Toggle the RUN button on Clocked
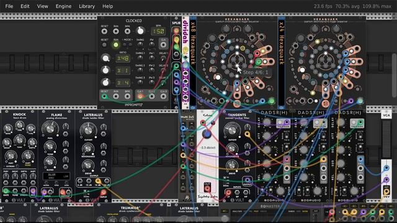The height and width of the screenshot is (223, 397). point(116,45)
